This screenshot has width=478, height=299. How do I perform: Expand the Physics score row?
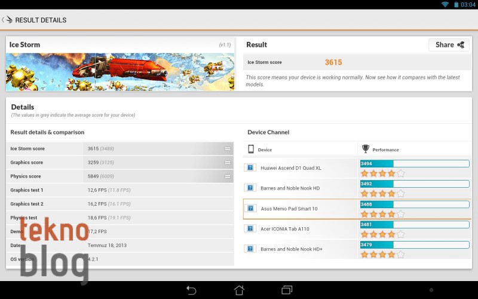[227, 176]
